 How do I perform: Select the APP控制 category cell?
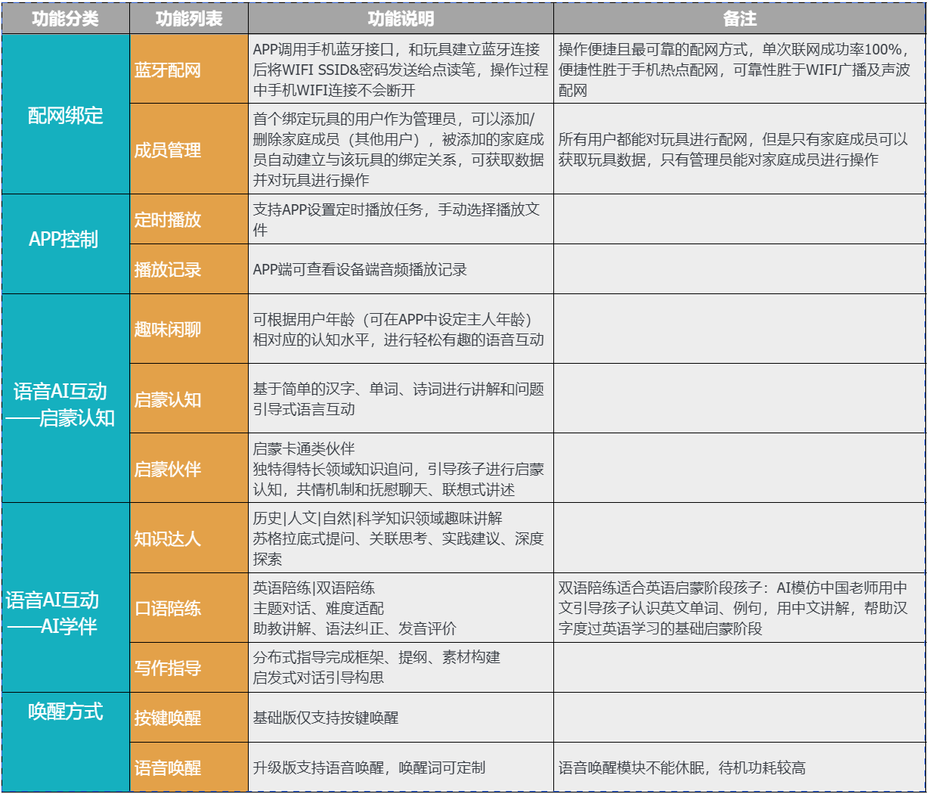point(66,244)
